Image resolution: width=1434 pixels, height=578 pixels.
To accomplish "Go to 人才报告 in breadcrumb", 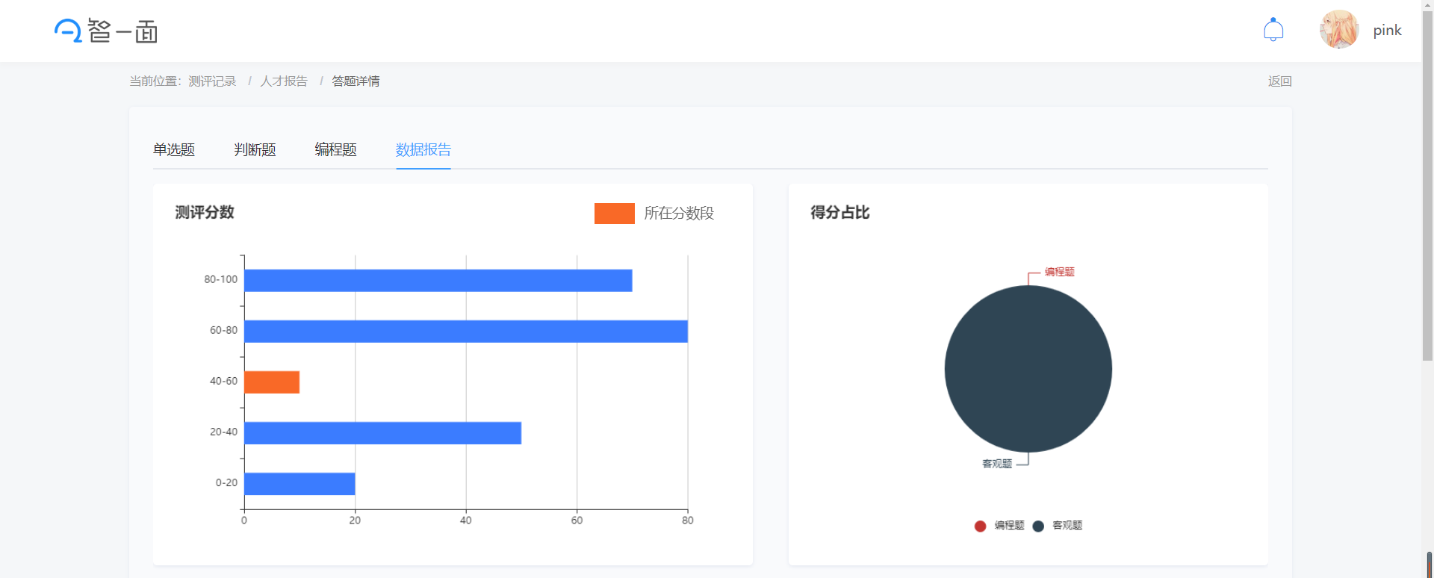I will click(x=284, y=81).
